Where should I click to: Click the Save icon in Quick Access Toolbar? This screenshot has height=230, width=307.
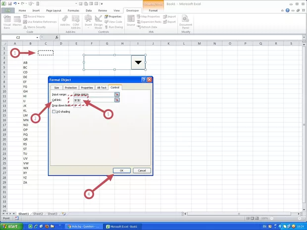pyautogui.click(x=10, y=3)
